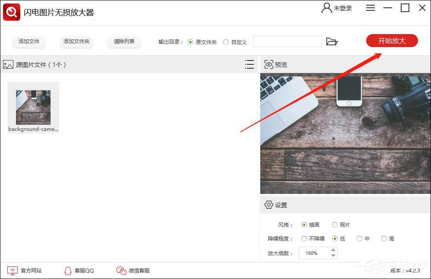Select 不降噪 to disable denoising
Viewport: 431px width, 279px height.
pyautogui.click(x=304, y=238)
